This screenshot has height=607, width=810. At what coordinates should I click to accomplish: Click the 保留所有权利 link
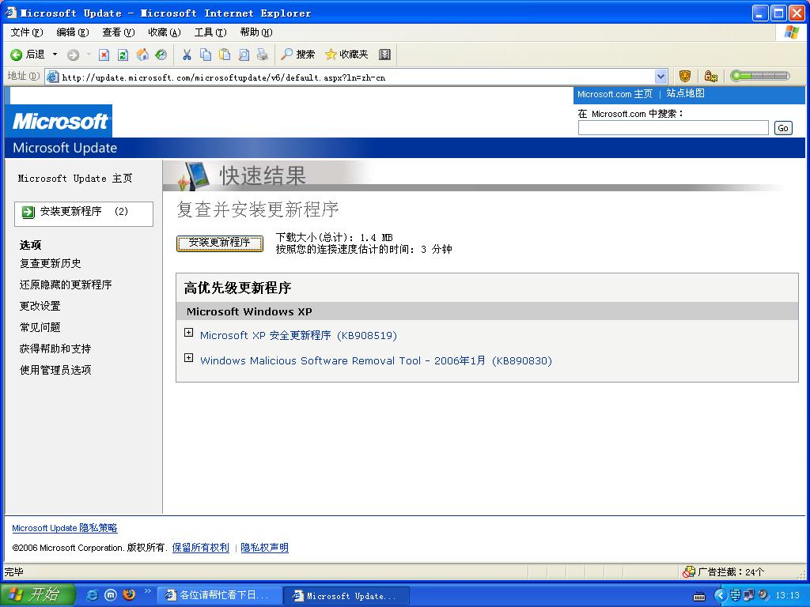coord(200,548)
